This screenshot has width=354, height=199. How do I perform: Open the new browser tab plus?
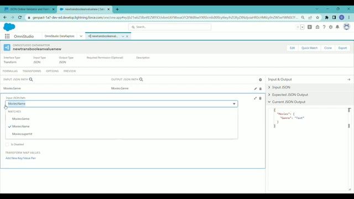click(x=117, y=9)
